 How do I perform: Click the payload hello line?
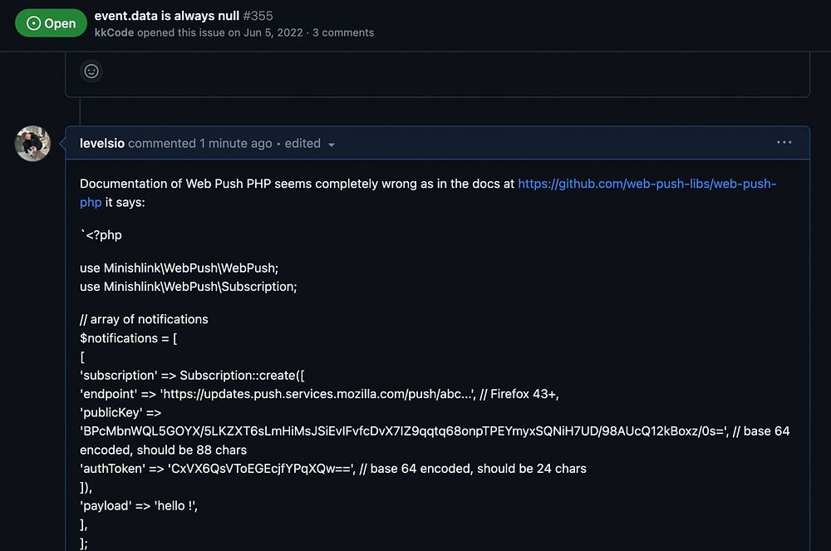140,506
